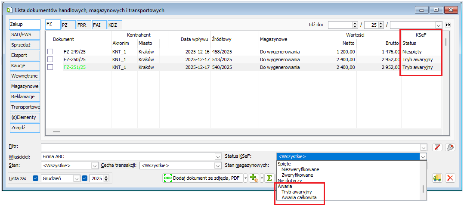Choose Spięte in the KSeF status list
The width and height of the screenshot is (464, 206).
click(284, 164)
